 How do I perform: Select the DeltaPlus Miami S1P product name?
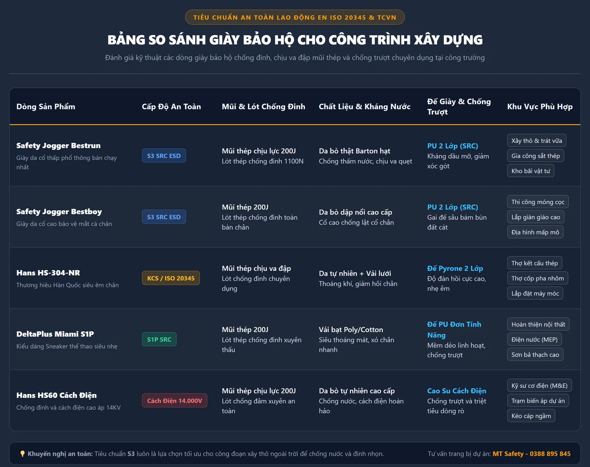pos(55,334)
